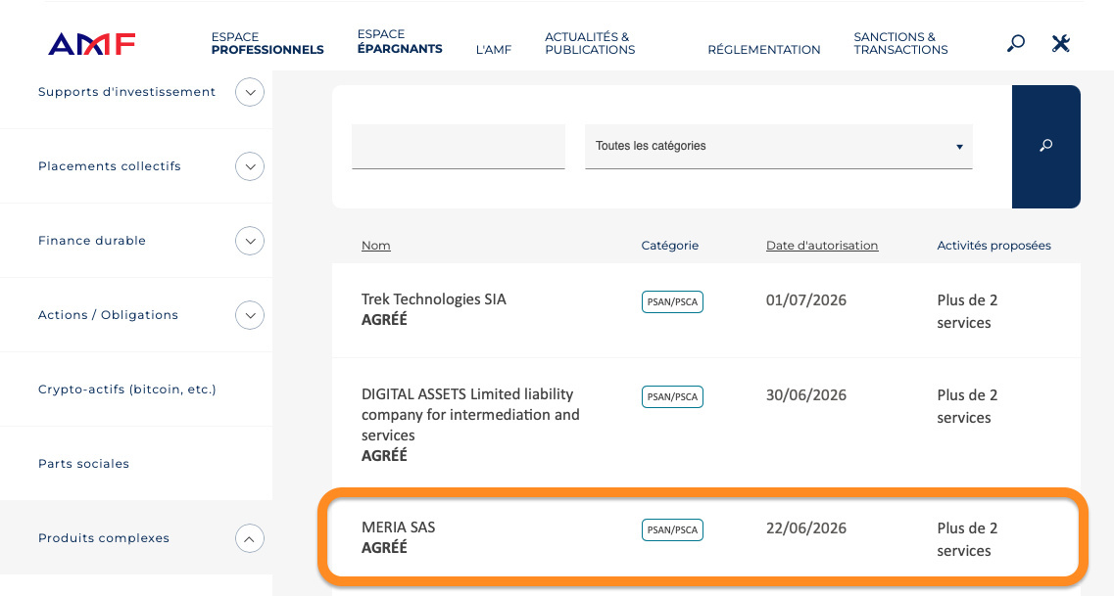
Task: Click Plus de 2 services for Trek Technologies
Action: pos(967,311)
